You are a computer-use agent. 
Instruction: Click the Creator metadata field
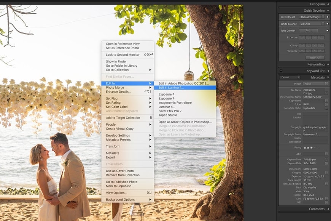pyautogui.click(x=315, y=138)
